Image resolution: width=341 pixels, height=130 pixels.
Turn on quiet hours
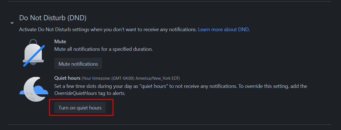(80, 108)
